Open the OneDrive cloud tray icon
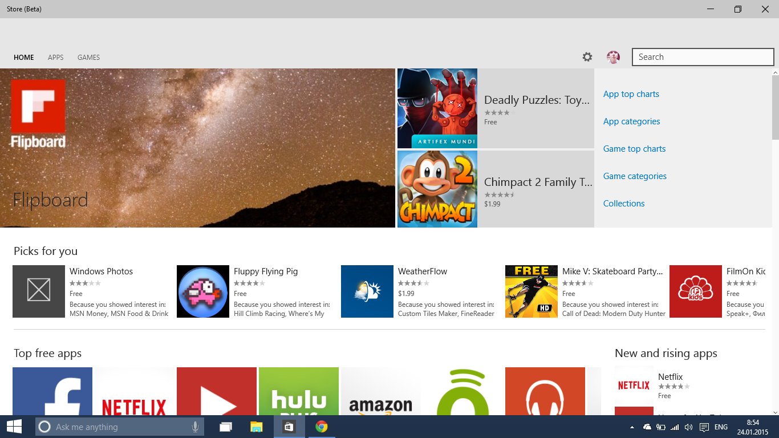Screen dimensions: 779x438 (647, 427)
